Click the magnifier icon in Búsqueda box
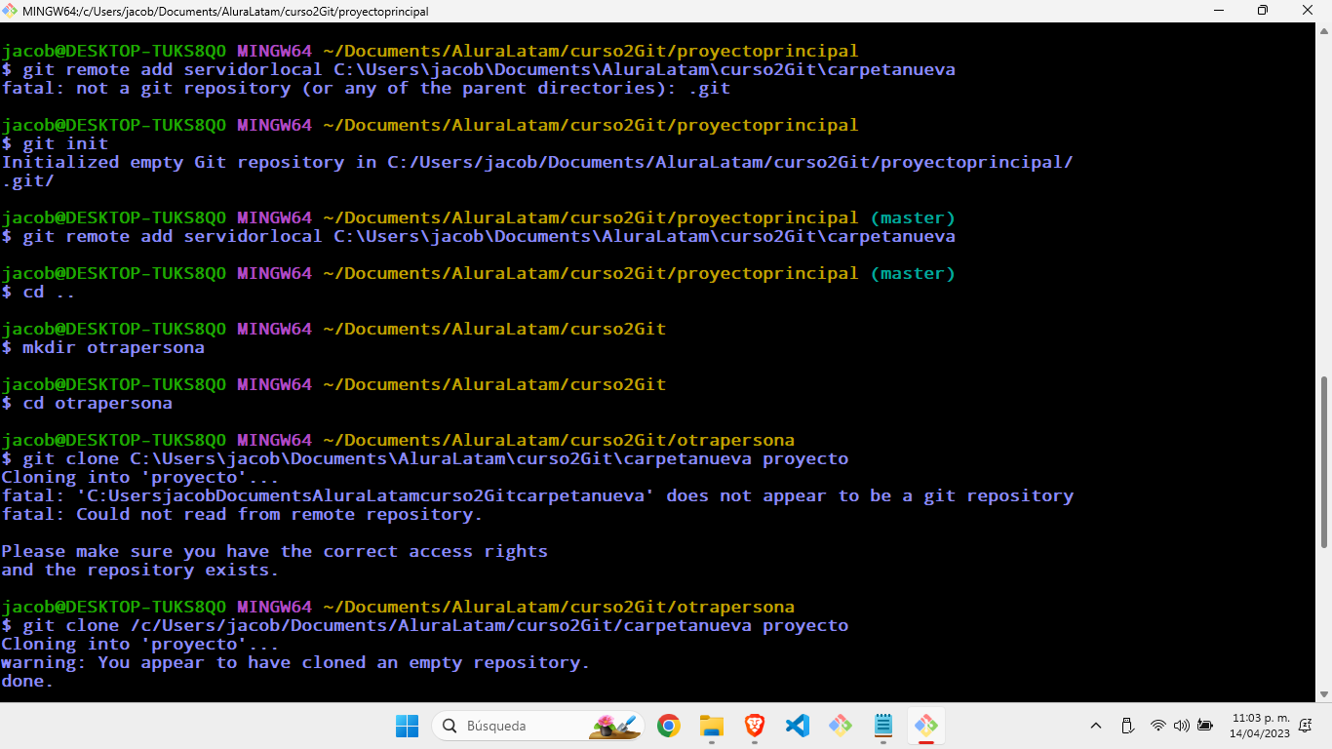 click(450, 726)
